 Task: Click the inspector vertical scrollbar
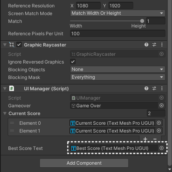(x=170, y=83)
